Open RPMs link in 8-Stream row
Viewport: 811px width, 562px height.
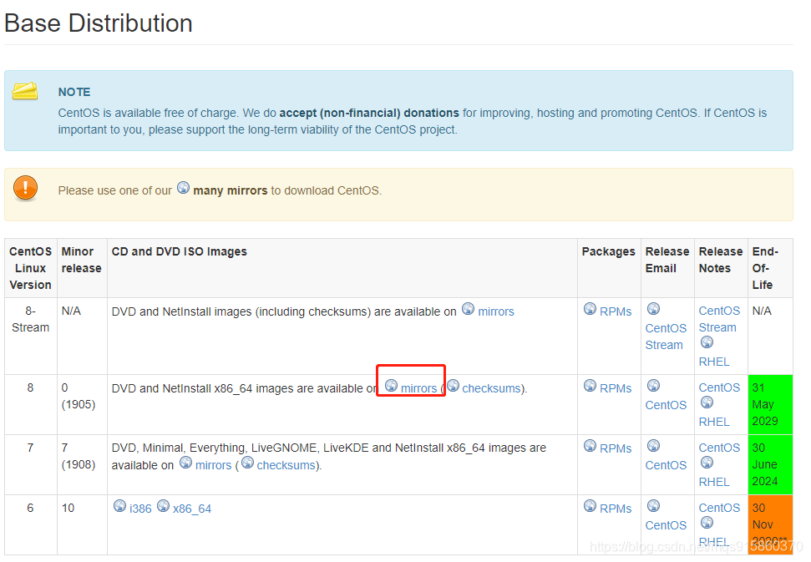[616, 311]
